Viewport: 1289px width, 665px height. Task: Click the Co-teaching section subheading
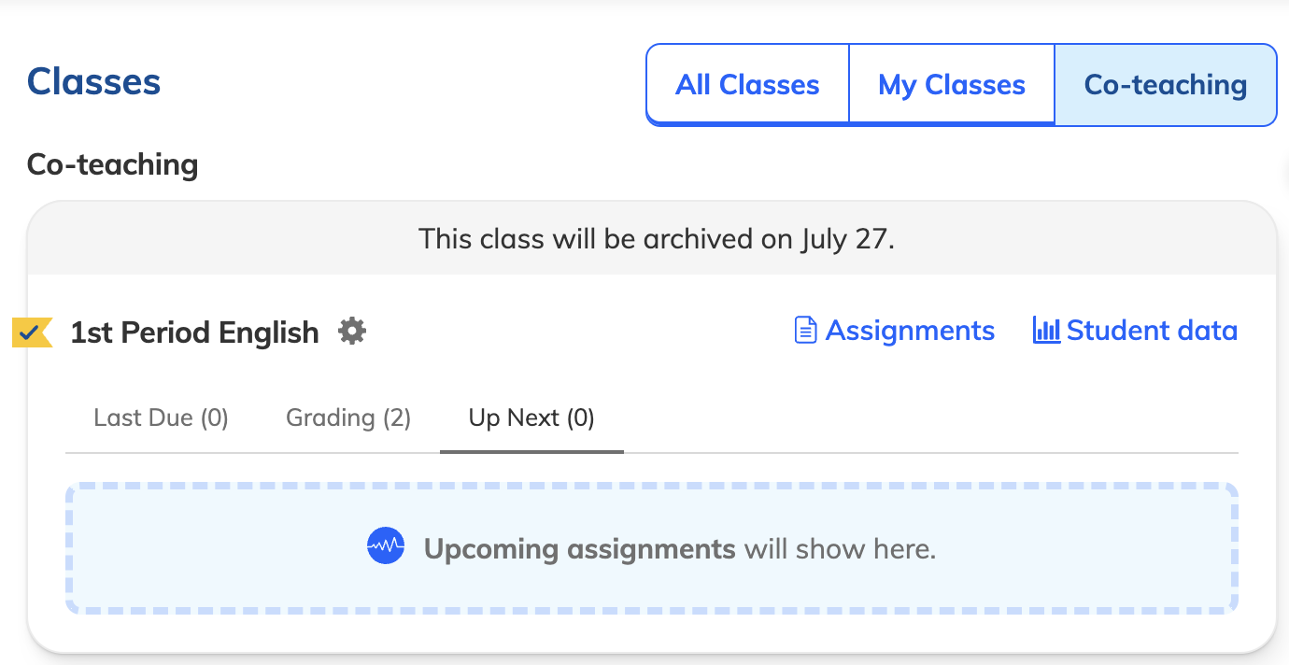coord(112,164)
